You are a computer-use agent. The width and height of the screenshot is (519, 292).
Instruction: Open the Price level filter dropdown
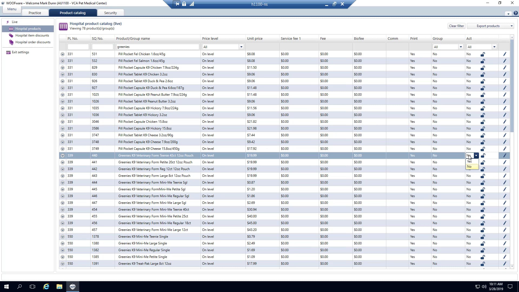(x=241, y=47)
